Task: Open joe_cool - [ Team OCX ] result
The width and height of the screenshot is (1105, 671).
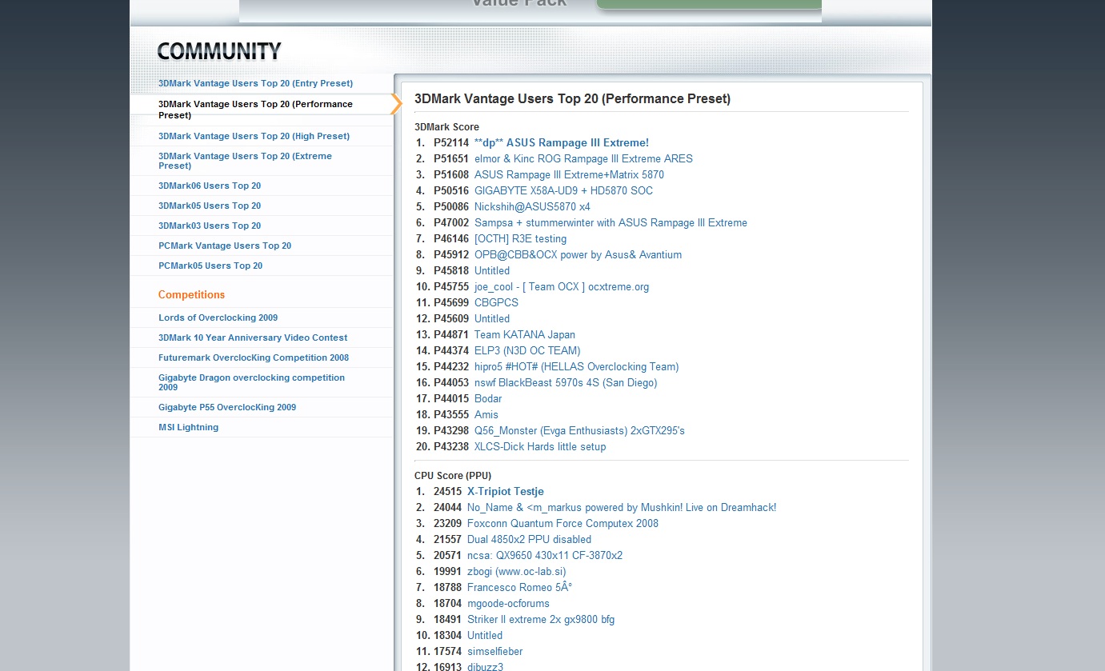Action: [562, 286]
